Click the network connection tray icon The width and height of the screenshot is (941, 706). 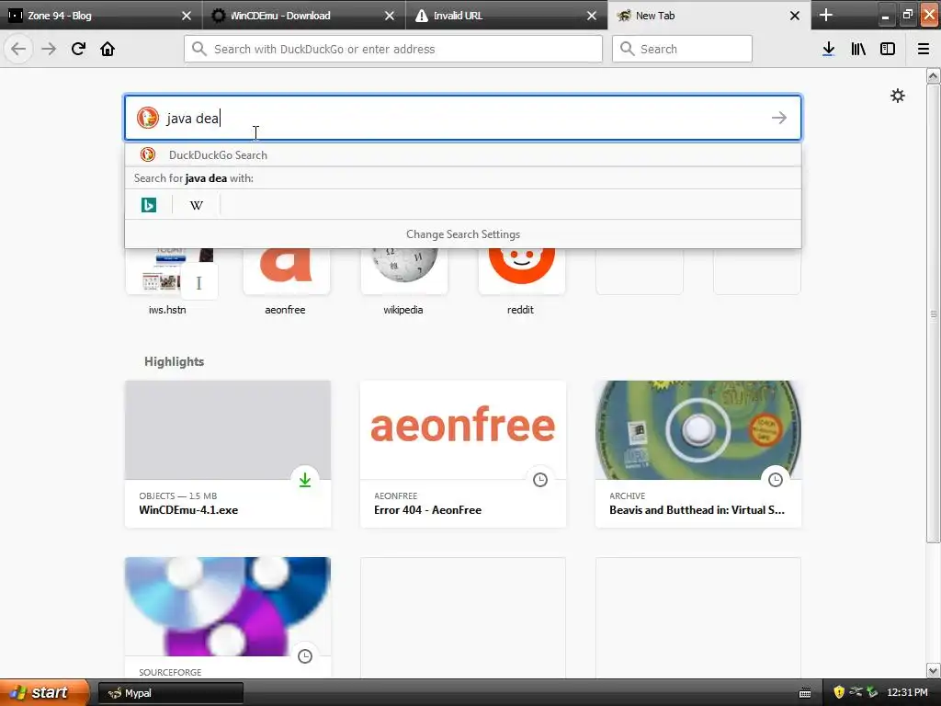(856, 692)
